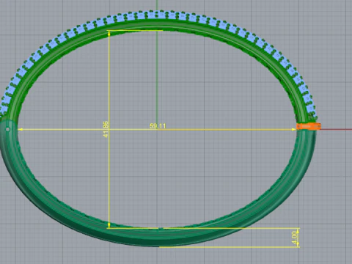352x264 pixels.
Task: Pick the small circle point on the ring's left edge
Action: point(7,129)
